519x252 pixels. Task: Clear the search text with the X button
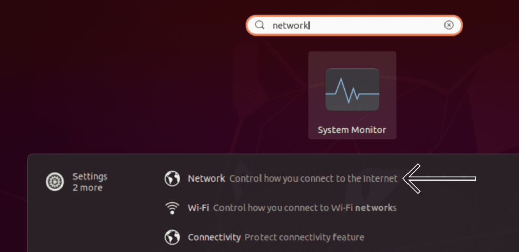tap(449, 25)
